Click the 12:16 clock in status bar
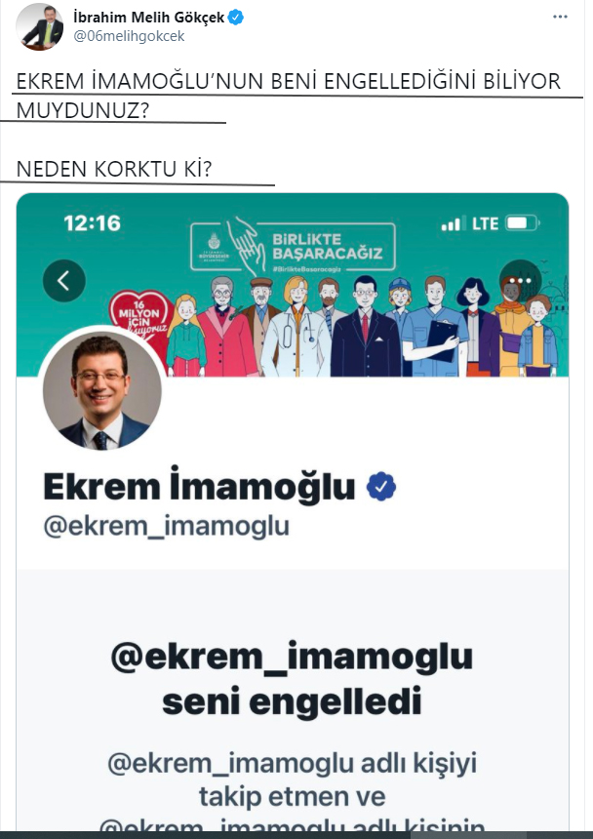The height and width of the screenshot is (839, 593). coord(92,223)
